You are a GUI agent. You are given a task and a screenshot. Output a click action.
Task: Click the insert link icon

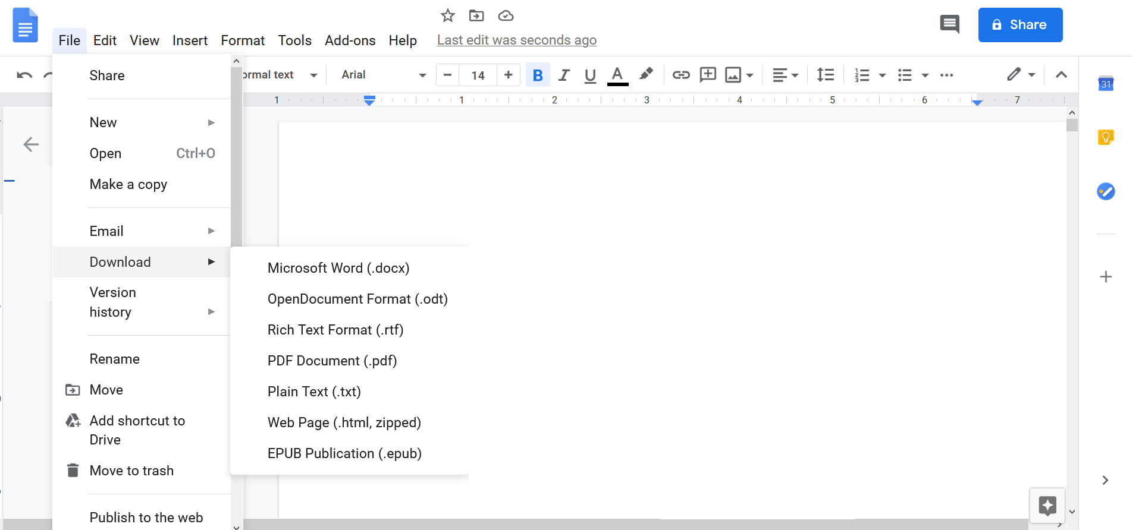[680, 75]
